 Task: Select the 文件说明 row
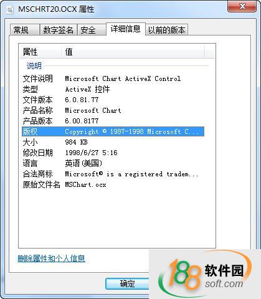click(113, 78)
